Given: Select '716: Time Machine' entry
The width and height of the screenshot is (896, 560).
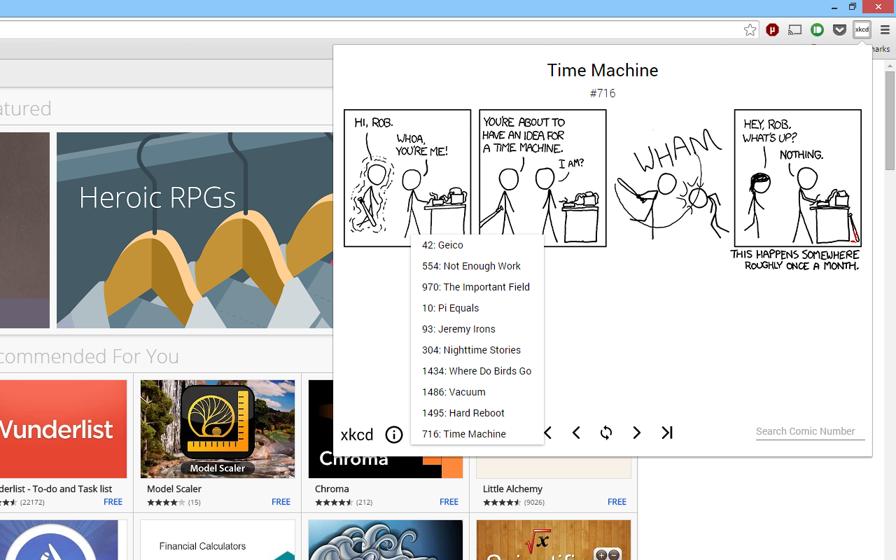Looking at the screenshot, I should pyautogui.click(x=477, y=434).
